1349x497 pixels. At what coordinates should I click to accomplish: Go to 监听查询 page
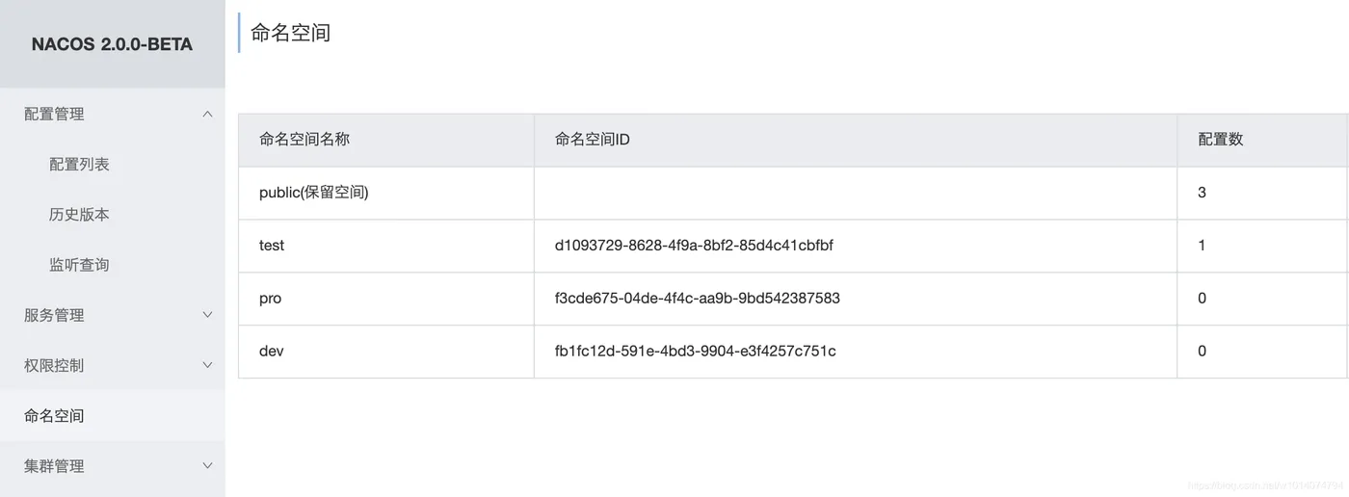pos(79,265)
